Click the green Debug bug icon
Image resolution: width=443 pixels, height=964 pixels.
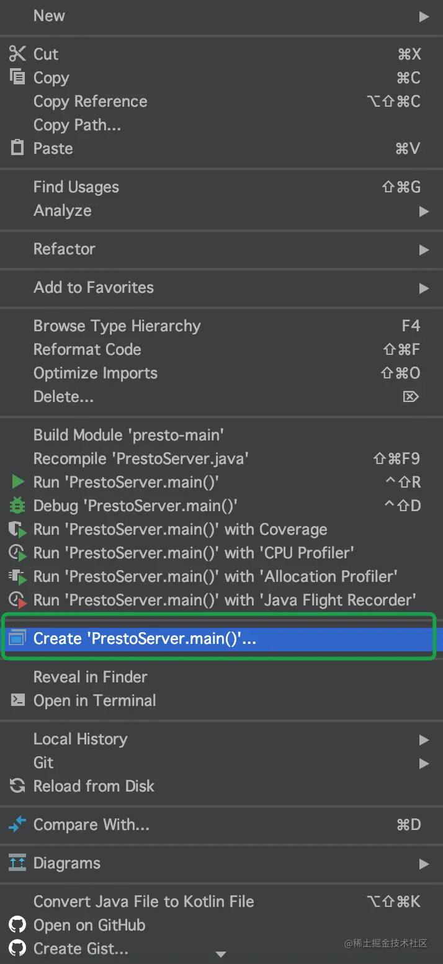[17, 506]
